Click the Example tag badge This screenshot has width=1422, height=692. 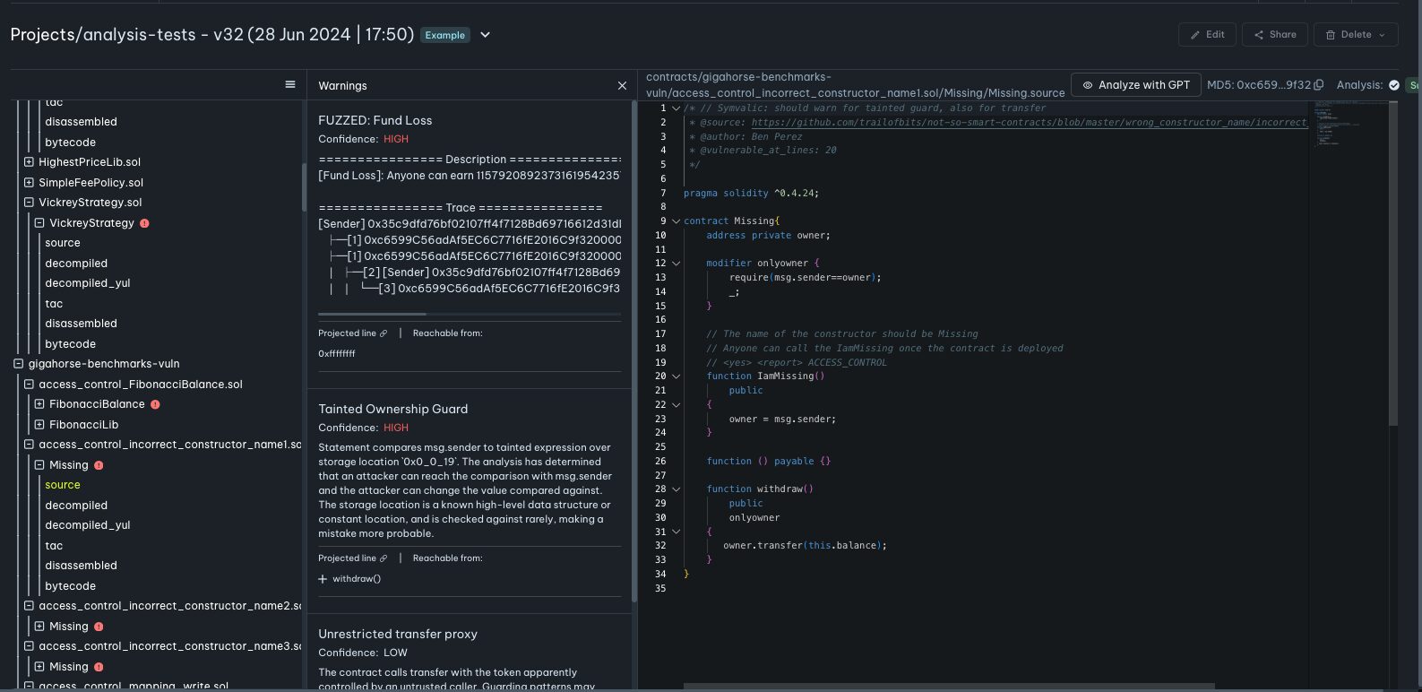point(445,35)
